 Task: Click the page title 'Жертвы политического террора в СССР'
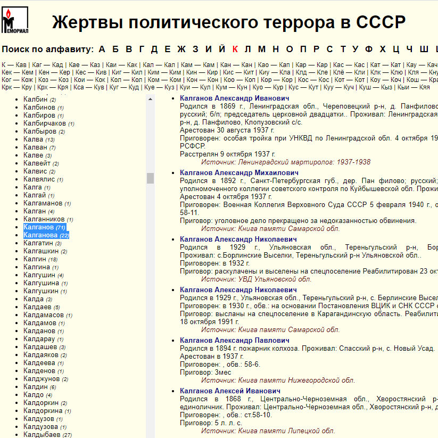pos(229,22)
